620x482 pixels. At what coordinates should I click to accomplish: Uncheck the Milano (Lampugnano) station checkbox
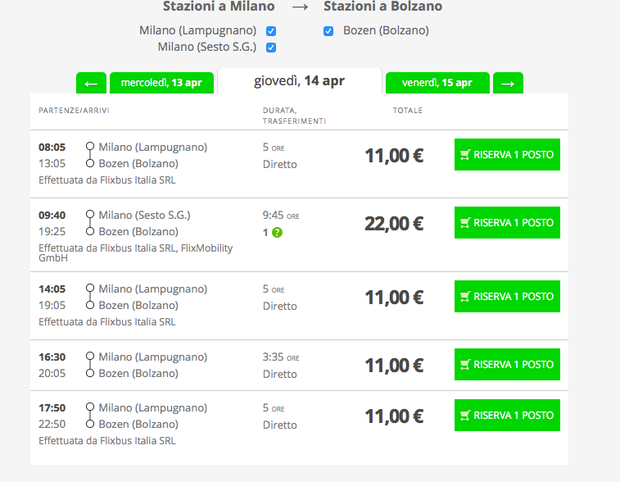(x=271, y=31)
